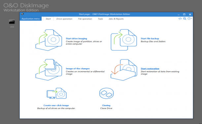Click the Create one-click image link
This screenshot has height=124, width=202.
coord(56,105)
